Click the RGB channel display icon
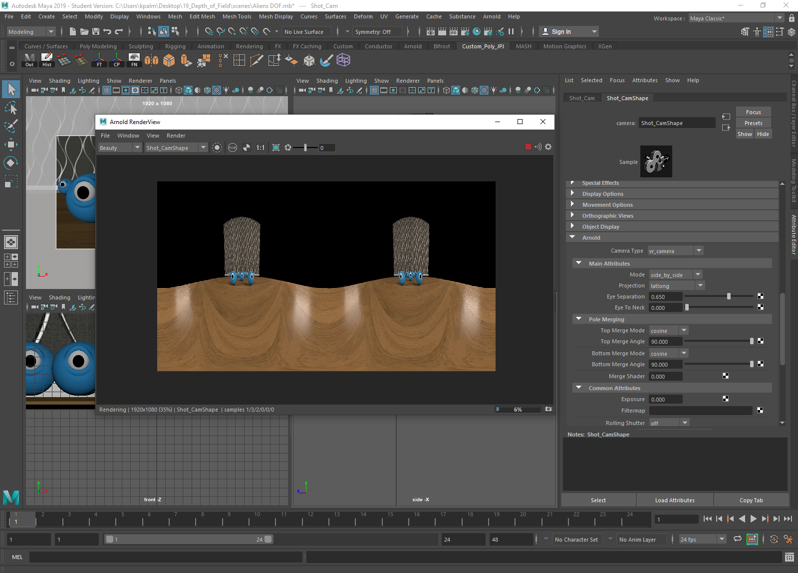This screenshot has width=798, height=573. point(233,147)
